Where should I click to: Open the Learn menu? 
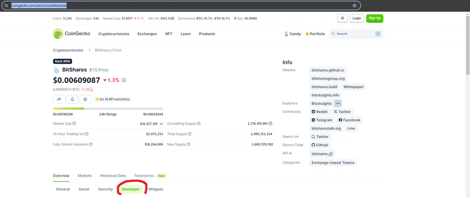[x=186, y=34]
